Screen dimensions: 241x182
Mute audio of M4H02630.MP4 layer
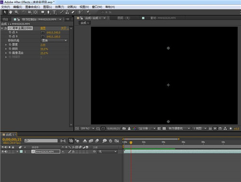coord(6,152)
